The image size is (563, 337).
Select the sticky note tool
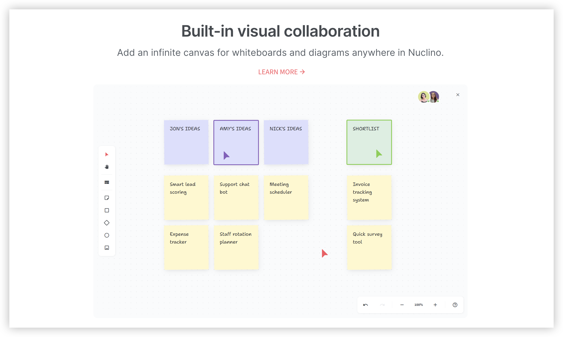pos(107,198)
